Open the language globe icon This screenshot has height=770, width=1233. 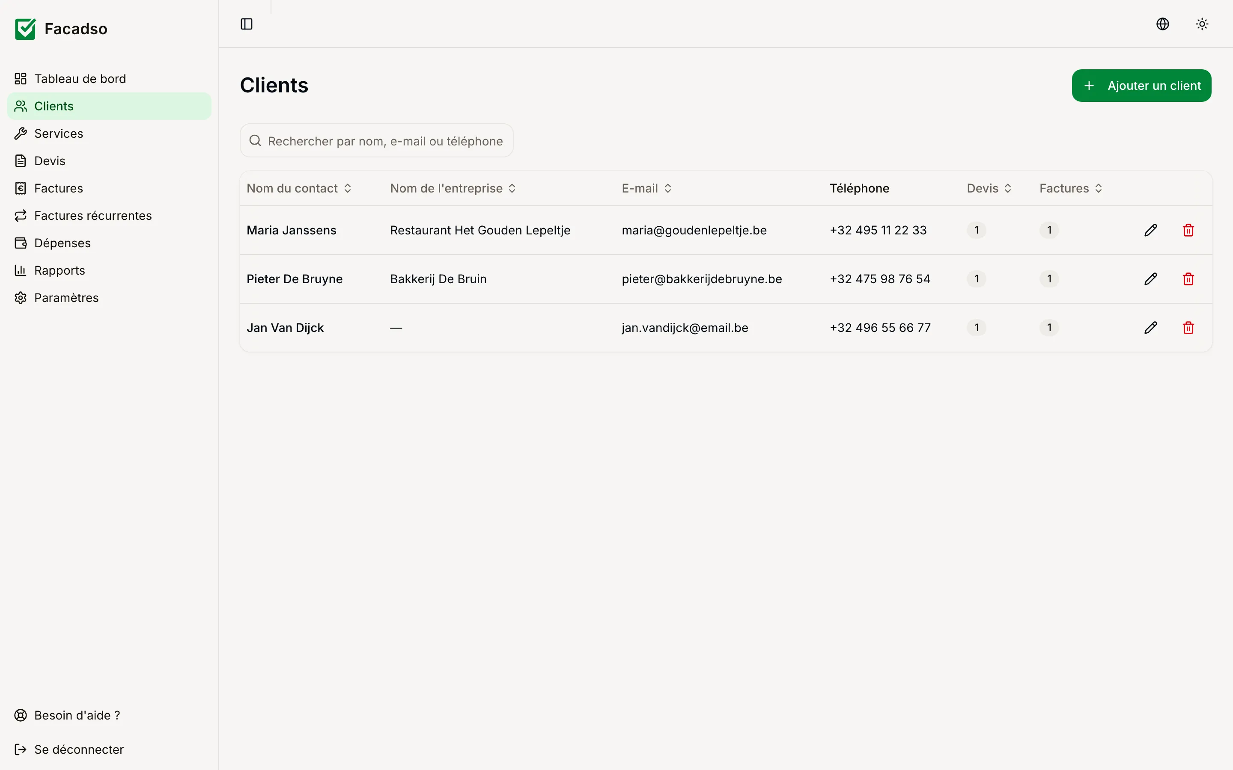[1163, 24]
